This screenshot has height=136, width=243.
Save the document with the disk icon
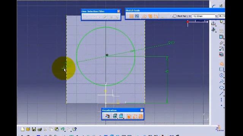pyautogui.click(x=34, y=129)
